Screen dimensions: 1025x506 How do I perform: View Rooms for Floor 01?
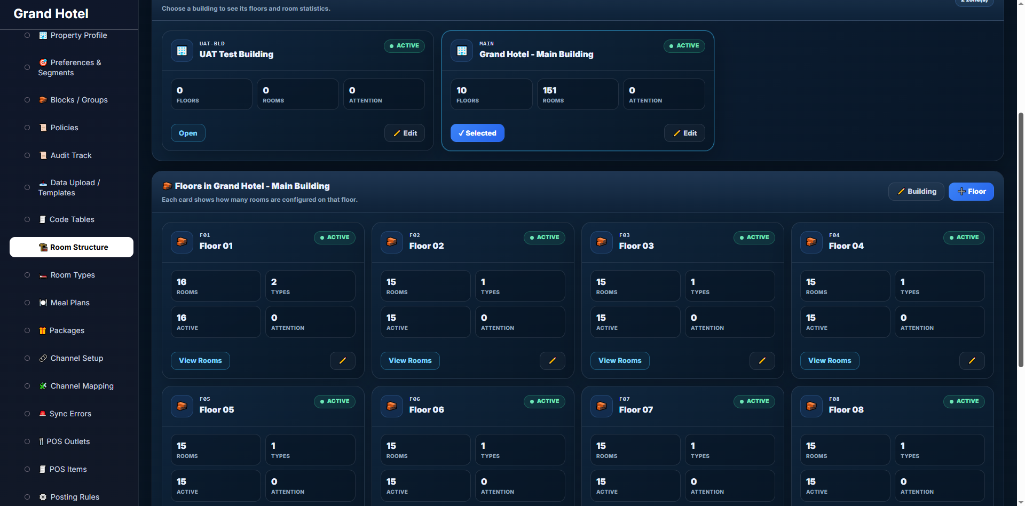point(200,361)
